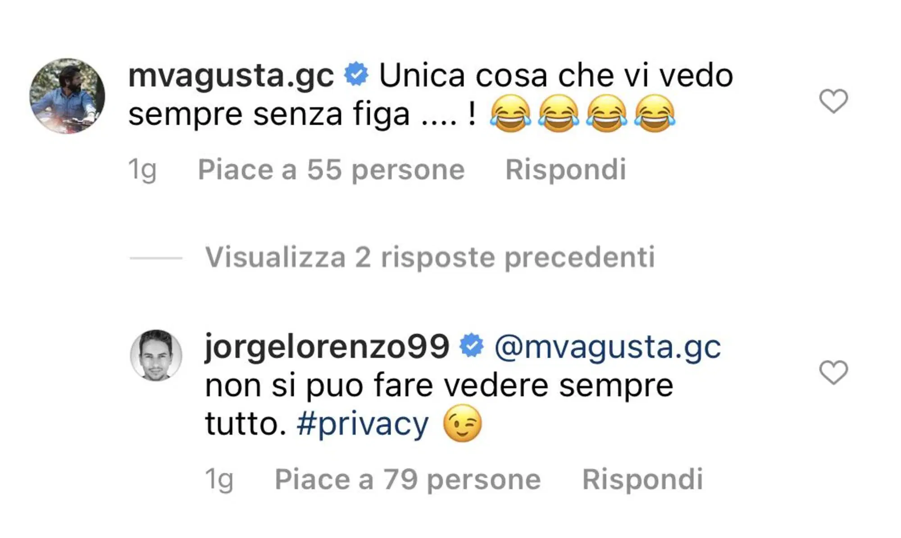Like jorgelorenzo99's reply with the heart icon
Viewport: 901px width, 538px height.
[x=833, y=372]
